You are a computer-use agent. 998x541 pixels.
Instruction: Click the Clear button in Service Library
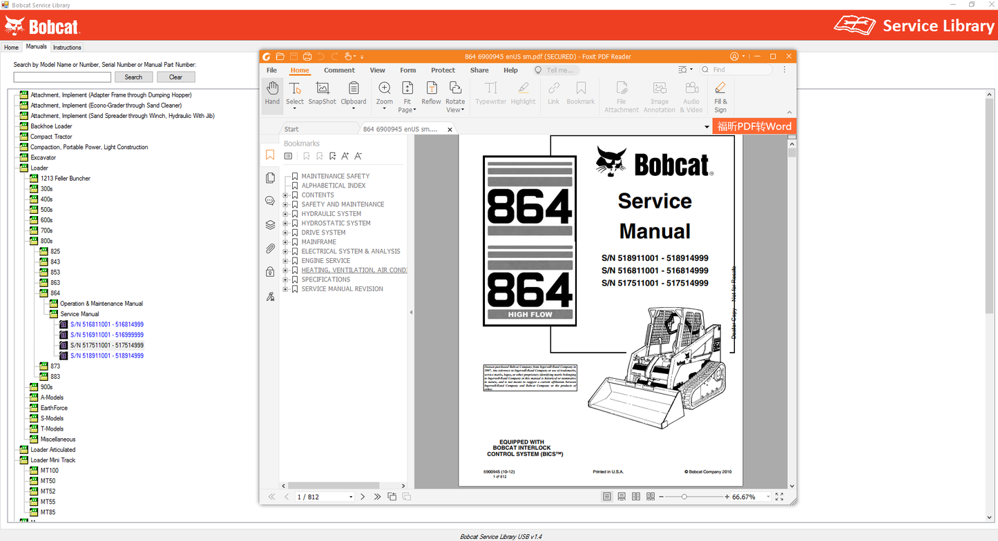tap(175, 77)
